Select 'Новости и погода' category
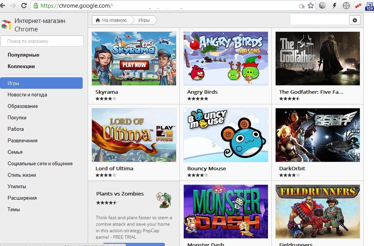Viewport: 374px width, 246px height. coord(27,94)
